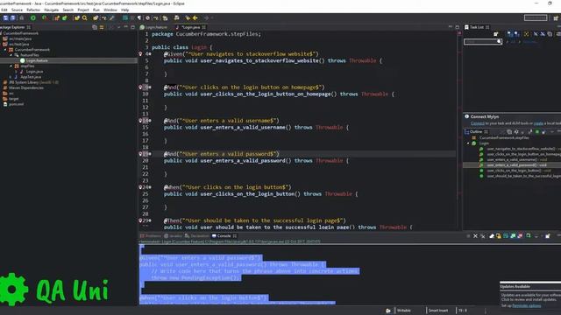Click the Save All toolbar icon
Viewport: 561px width, 315px height.
click(13, 17)
